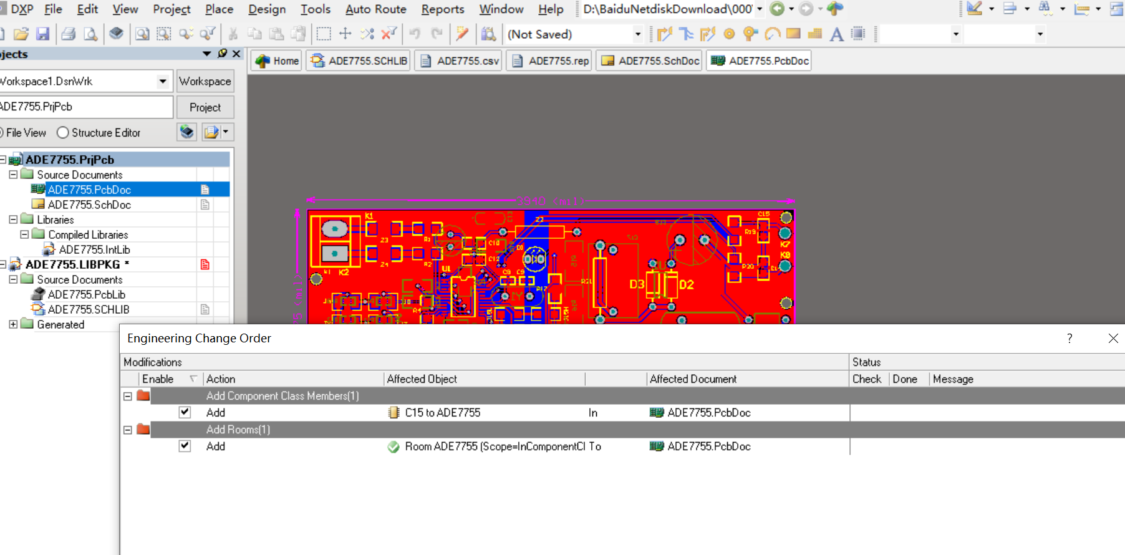Select the Select Inside Area tool

324,34
